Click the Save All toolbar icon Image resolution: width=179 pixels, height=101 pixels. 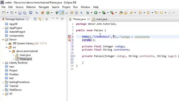coord(25,13)
